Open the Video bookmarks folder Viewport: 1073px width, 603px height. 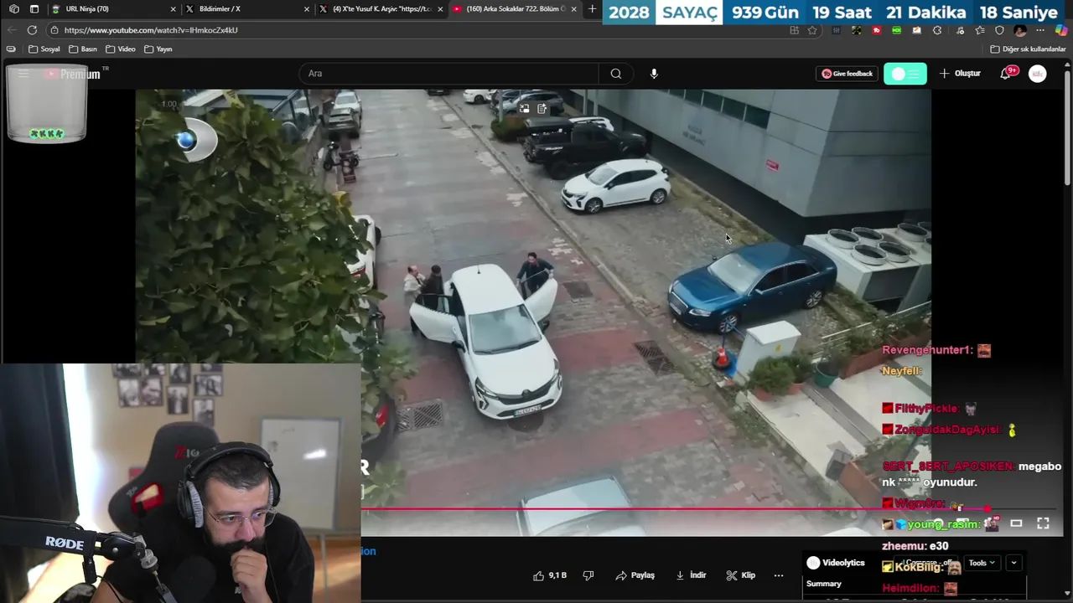(x=121, y=49)
